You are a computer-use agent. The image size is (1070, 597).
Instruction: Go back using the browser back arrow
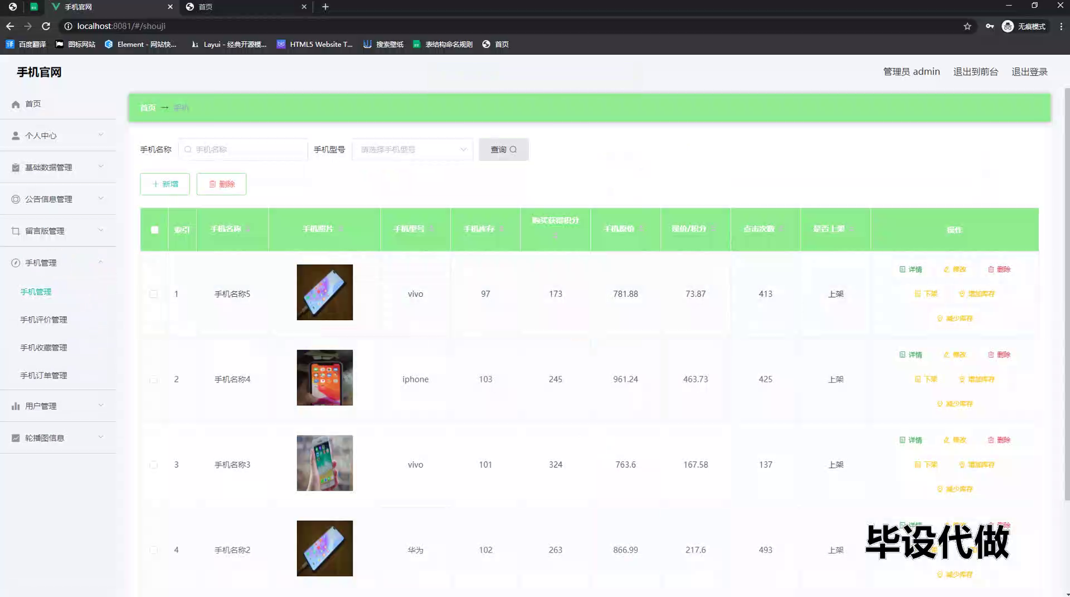(10, 26)
